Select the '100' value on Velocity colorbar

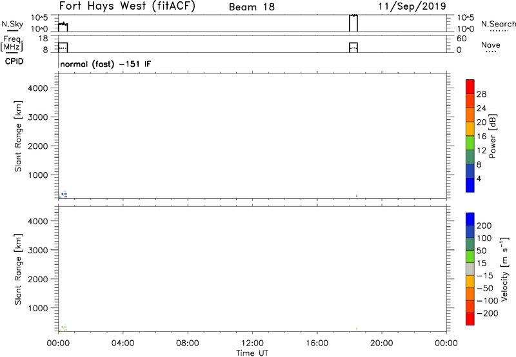click(484, 238)
